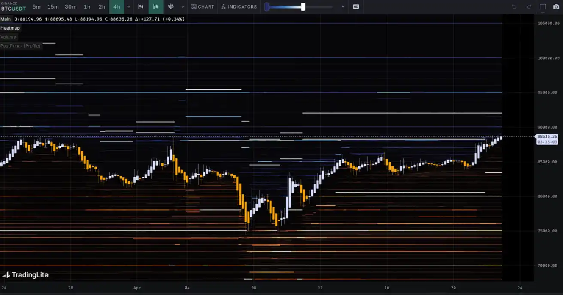Viewport: 564px width, 295px height.
Task: Select the candlestick chart type icon
Action: pos(156,7)
